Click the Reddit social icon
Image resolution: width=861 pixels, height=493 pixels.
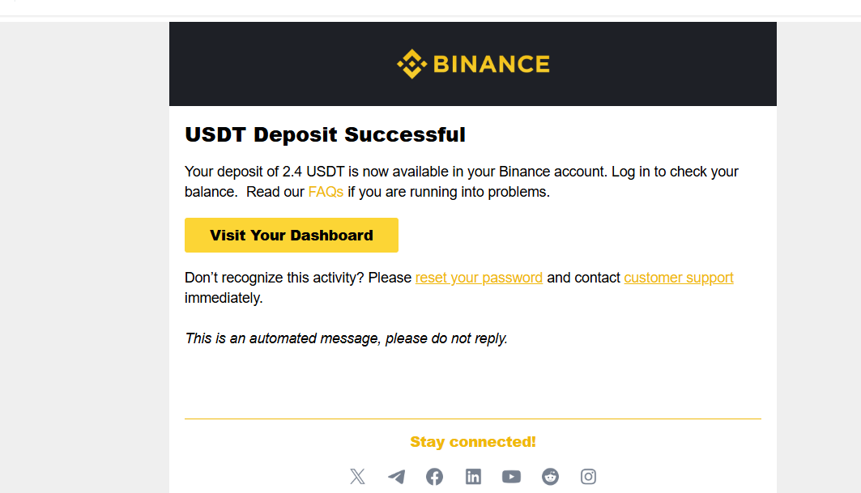pyautogui.click(x=550, y=477)
